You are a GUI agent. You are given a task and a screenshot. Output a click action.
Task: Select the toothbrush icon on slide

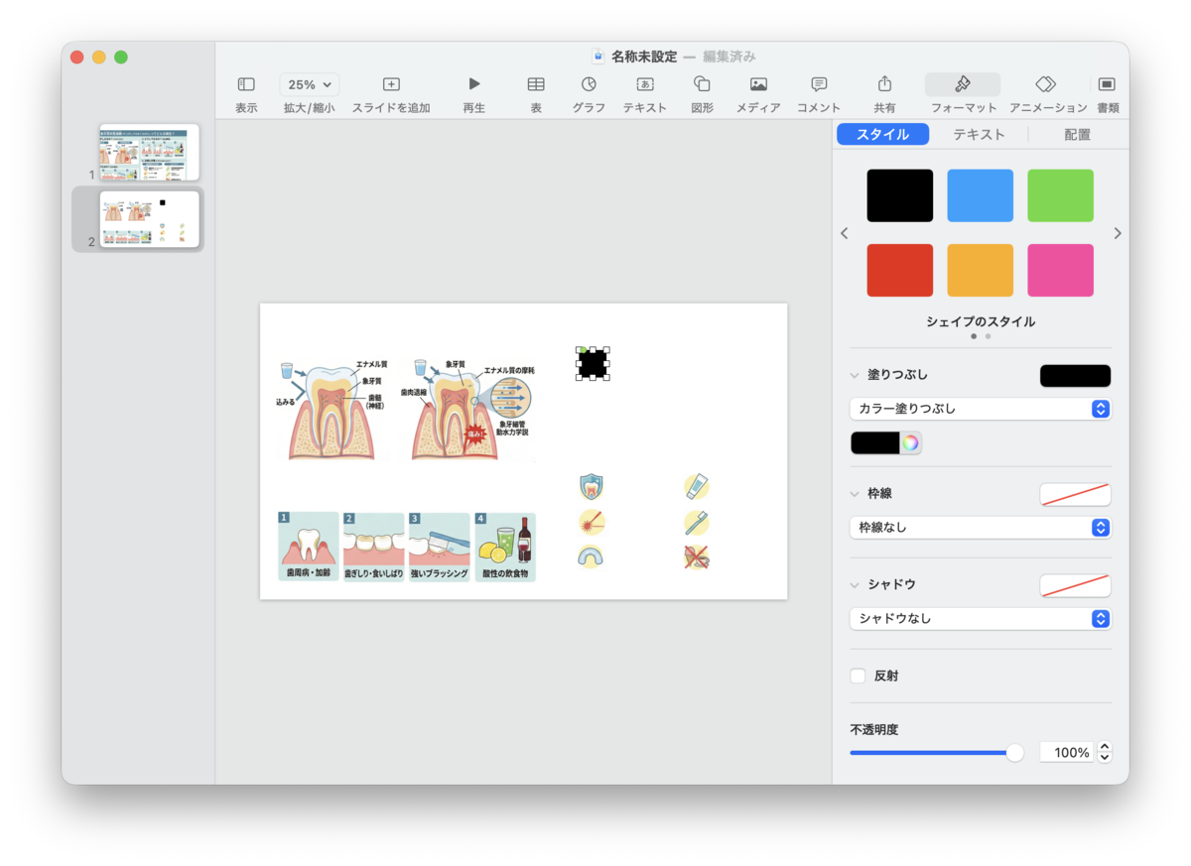coord(697,522)
